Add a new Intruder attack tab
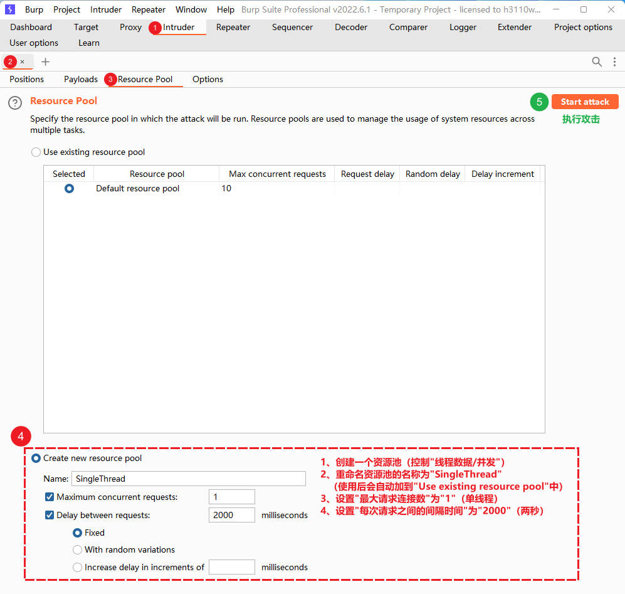The image size is (625, 594). 45,61
